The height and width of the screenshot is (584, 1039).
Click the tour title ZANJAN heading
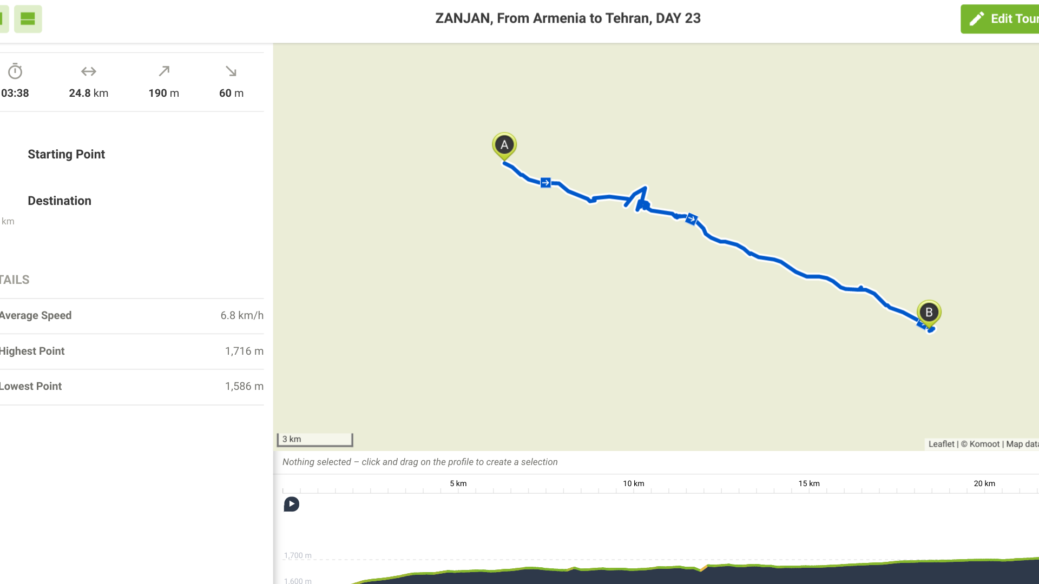pos(568,18)
